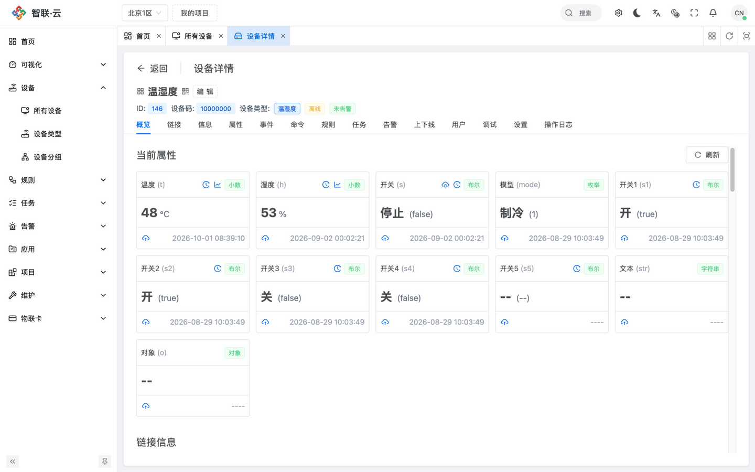Expand the 告警 sidebar menu
This screenshot has height=472, width=755.
tap(58, 226)
